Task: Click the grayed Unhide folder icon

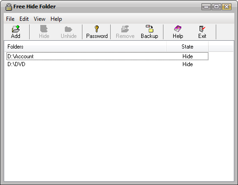Action: pyautogui.click(x=69, y=29)
